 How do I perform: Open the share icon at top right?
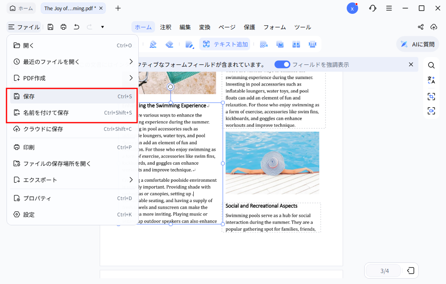[x=421, y=27]
